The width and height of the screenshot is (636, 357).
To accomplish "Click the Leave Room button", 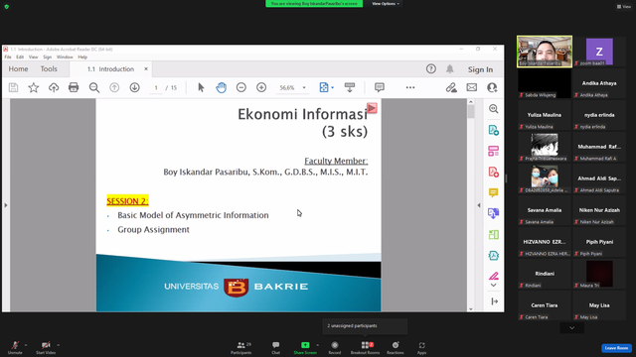I will click(616, 348).
